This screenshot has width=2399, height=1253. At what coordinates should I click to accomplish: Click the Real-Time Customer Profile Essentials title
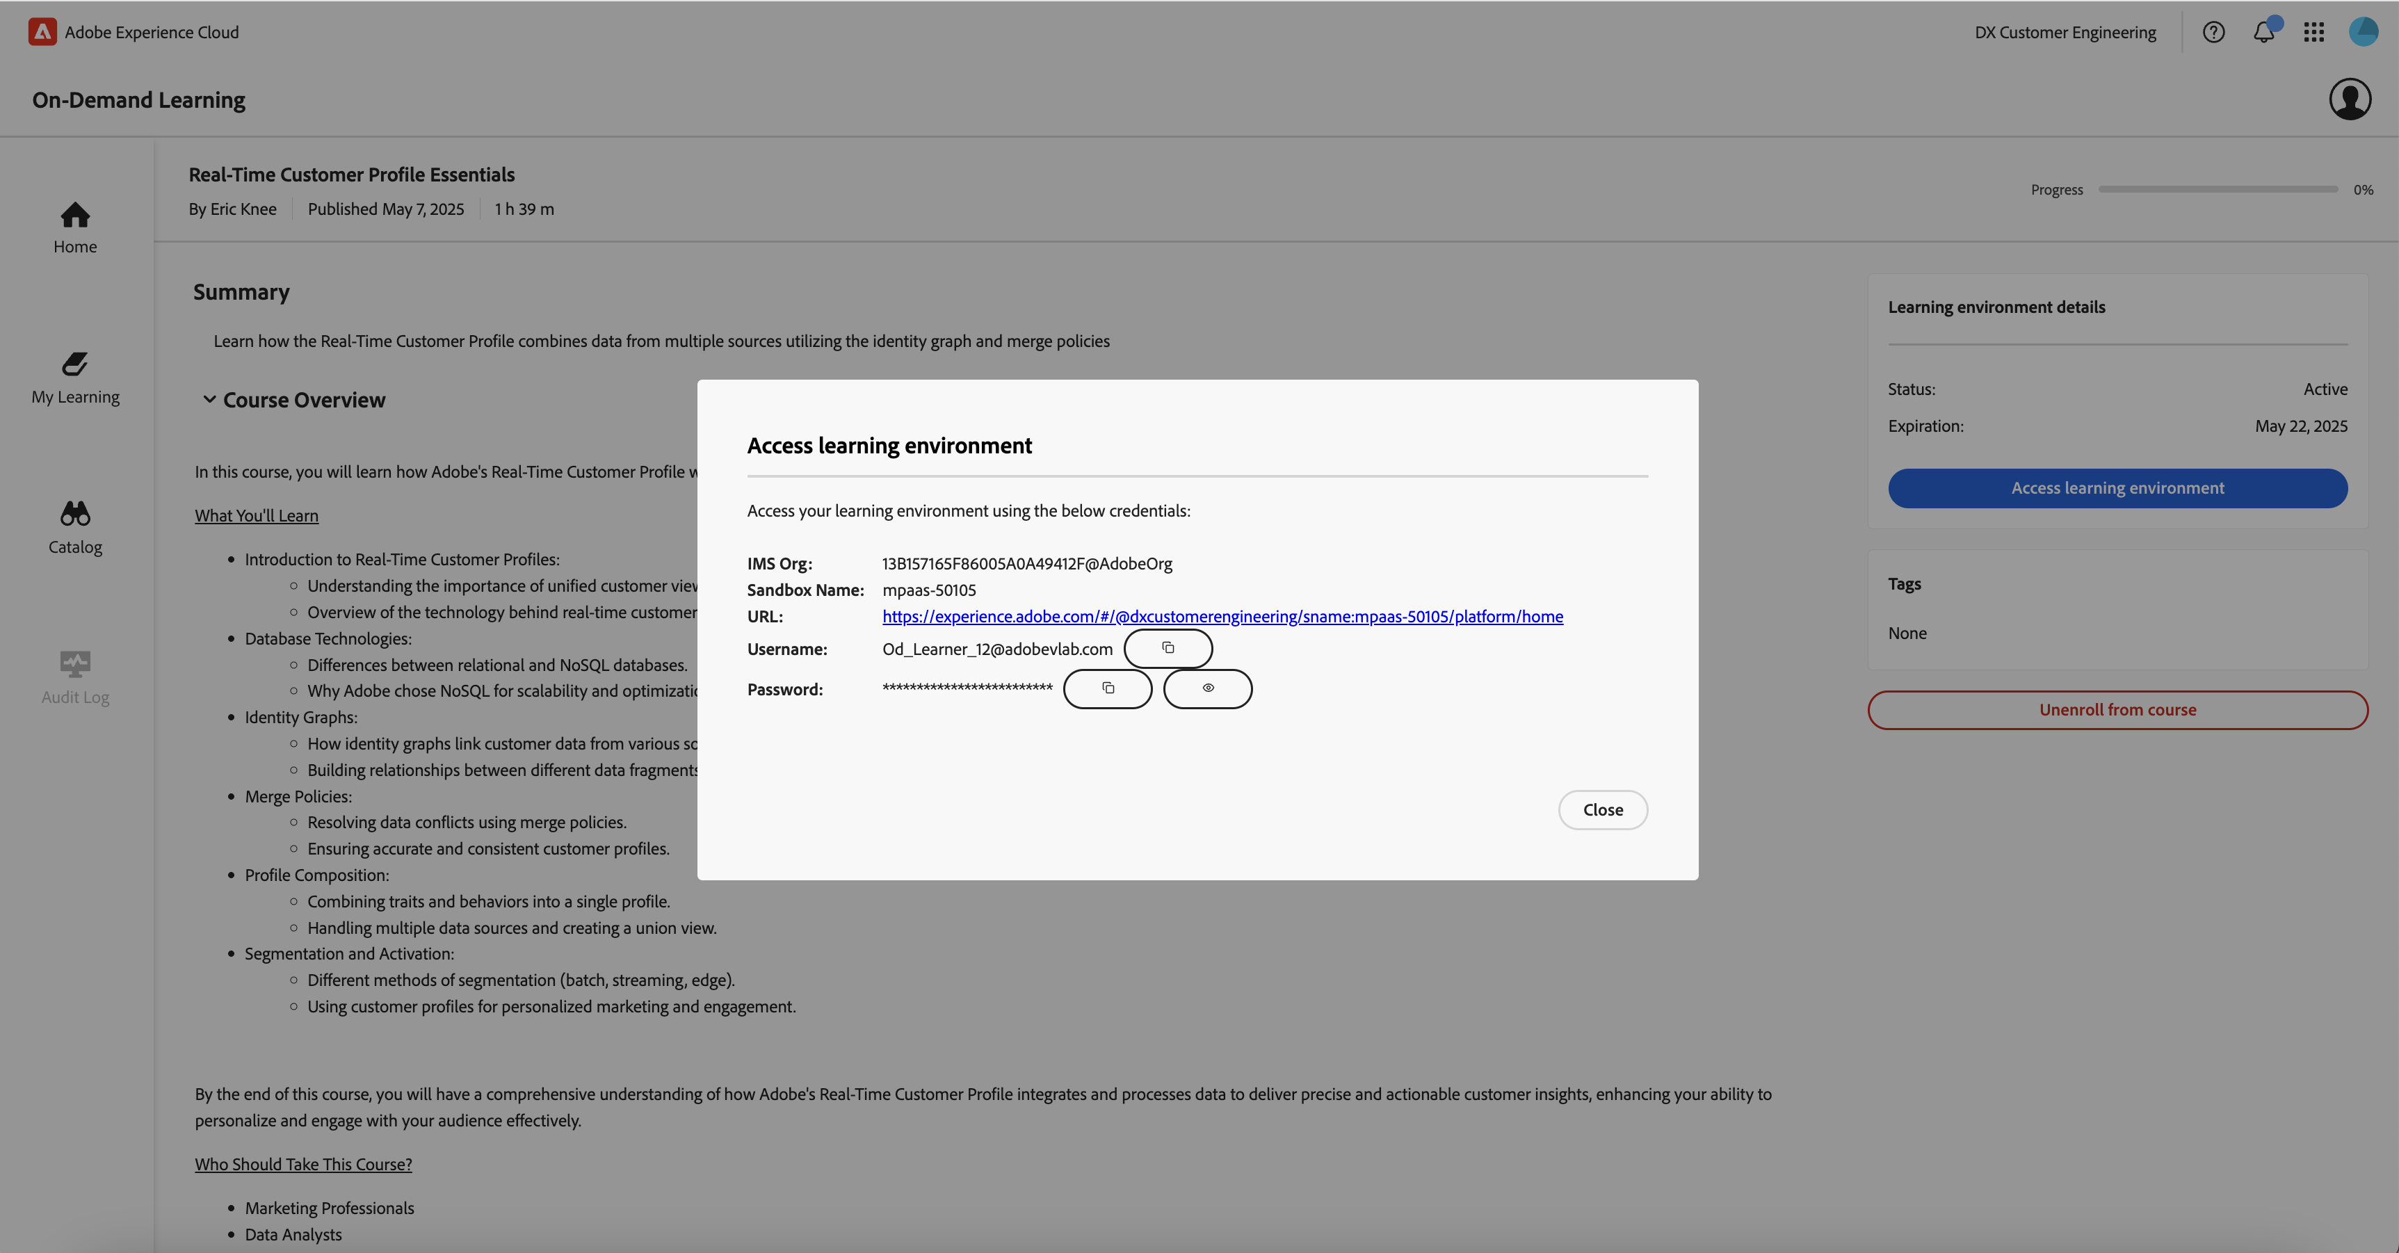click(351, 175)
